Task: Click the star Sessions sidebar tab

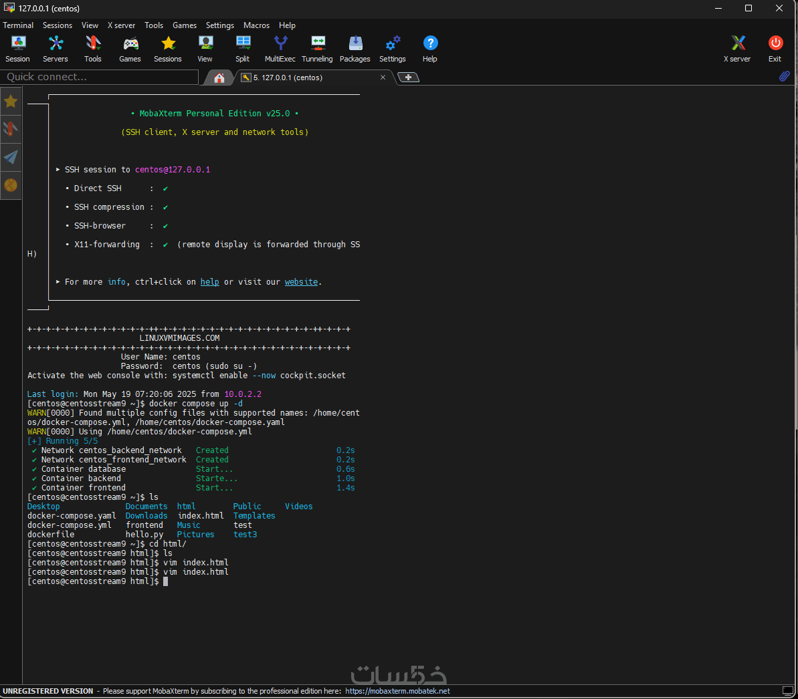Action: tap(11, 102)
